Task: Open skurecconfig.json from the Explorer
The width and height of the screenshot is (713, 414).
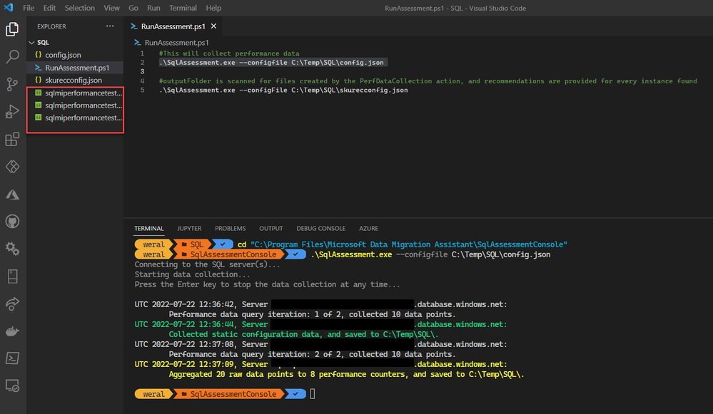Action: pos(75,80)
